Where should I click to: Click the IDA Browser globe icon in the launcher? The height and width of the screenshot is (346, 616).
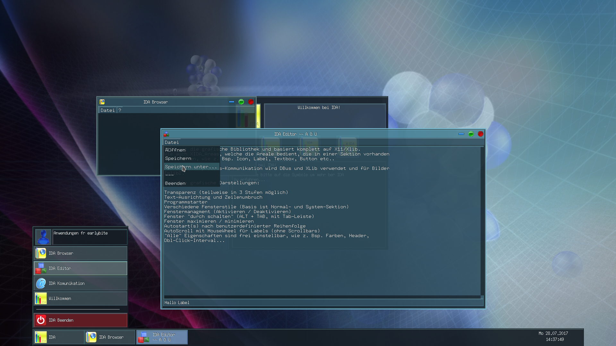[40, 253]
